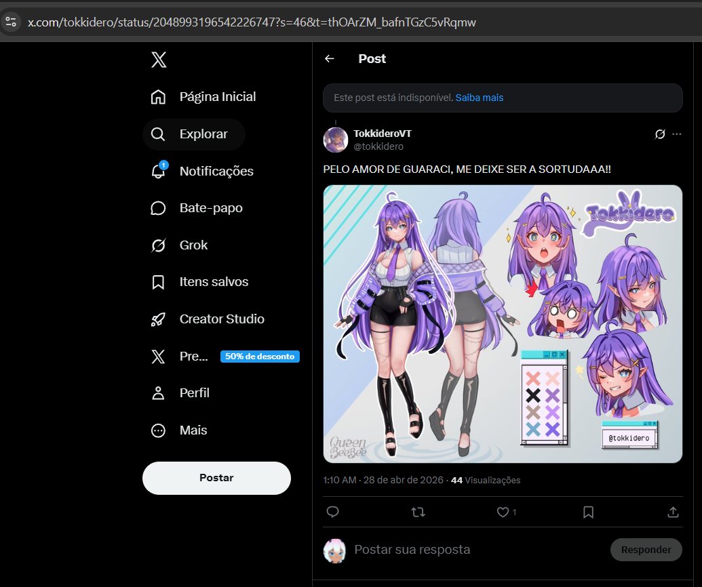Click the reply speech bubble icon
Viewport: 702px width, 587px height.
point(332,512)
